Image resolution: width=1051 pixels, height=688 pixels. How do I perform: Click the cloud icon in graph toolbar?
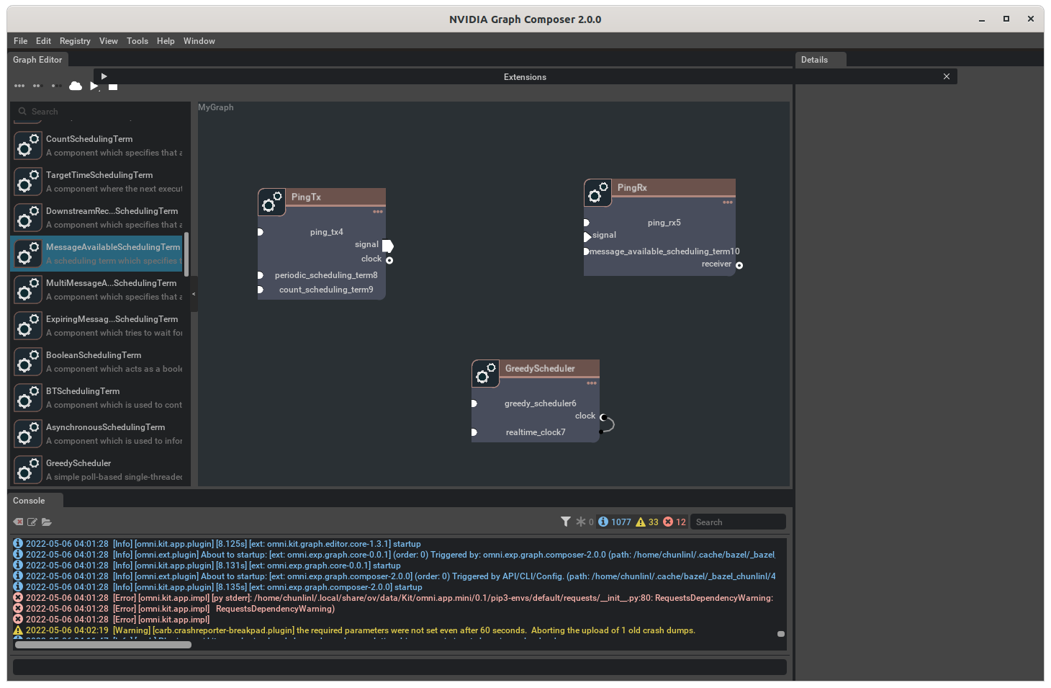point(76,86)
